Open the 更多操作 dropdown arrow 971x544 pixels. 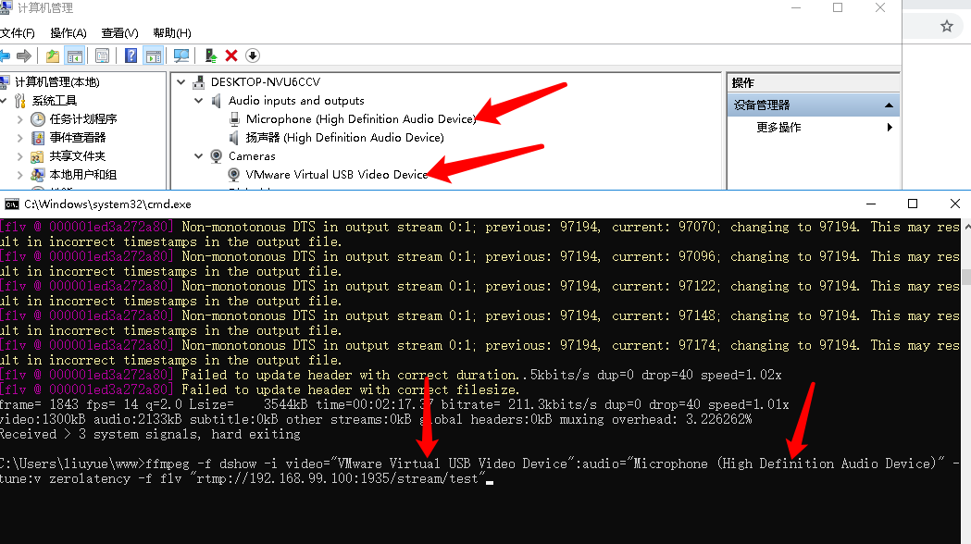pos(890,127)
